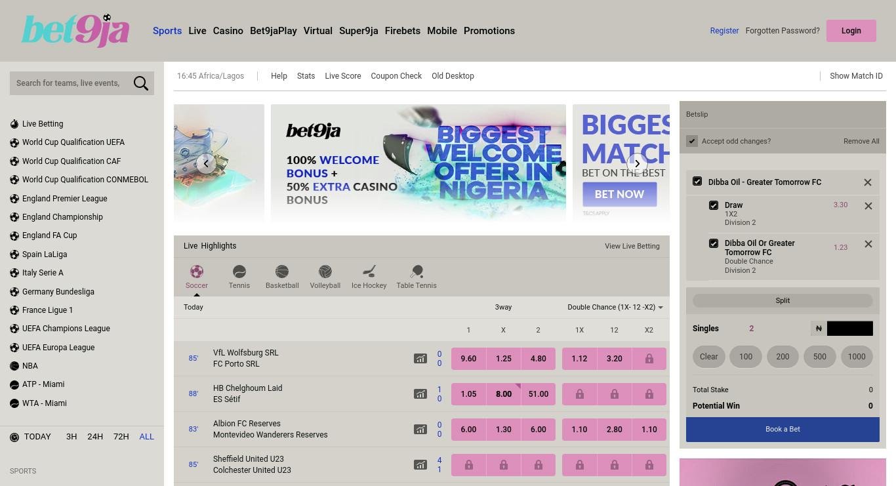Open England Premier League in sidebar

[x=64, y=199]
